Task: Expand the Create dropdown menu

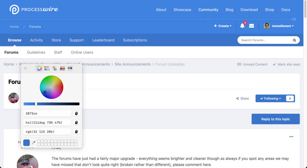Action: click(x=223, y=26)
